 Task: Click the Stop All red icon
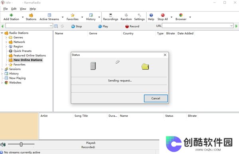[x=163, y=15]
